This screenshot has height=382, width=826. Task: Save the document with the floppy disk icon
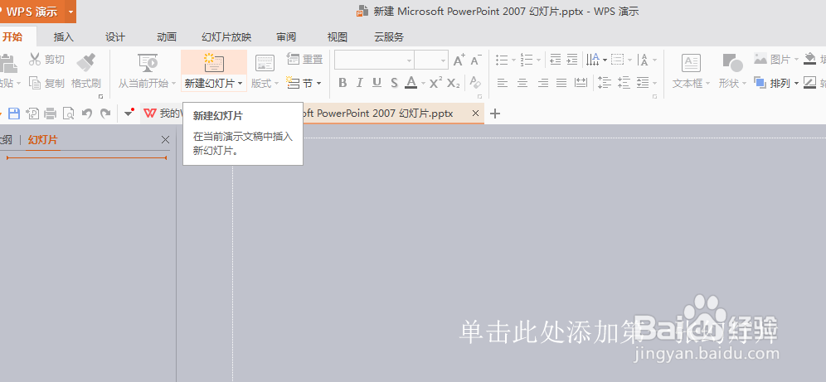tap(14, 114)
